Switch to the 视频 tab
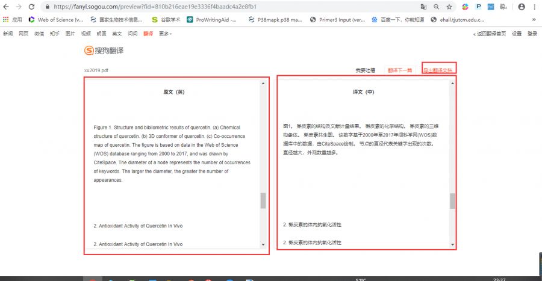 86,34
